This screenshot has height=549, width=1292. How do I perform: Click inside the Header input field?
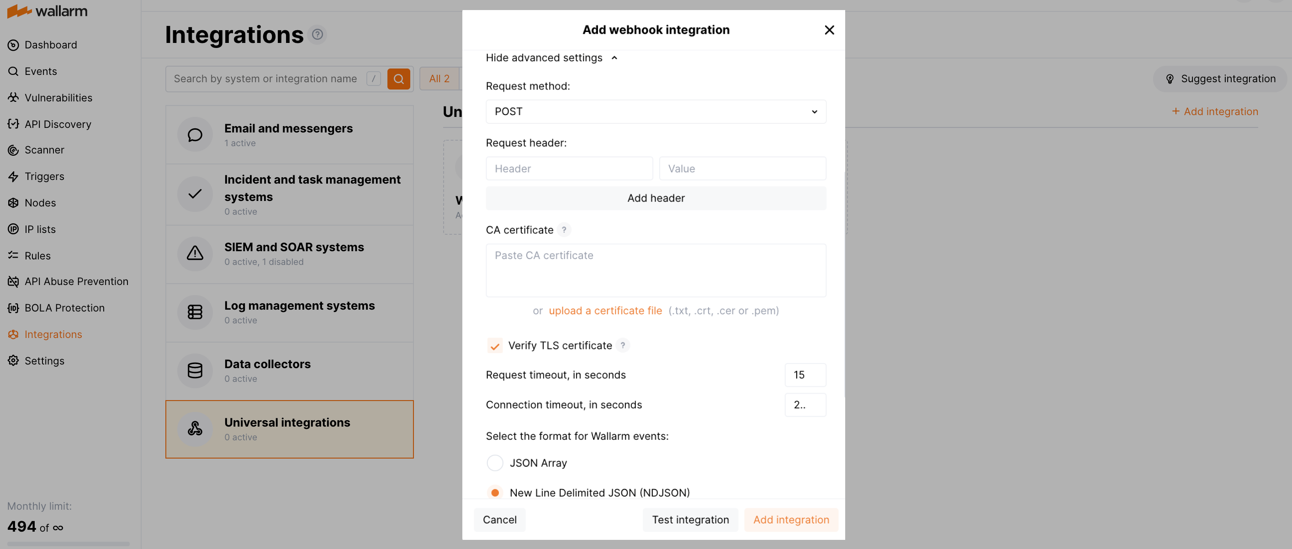point(569,169)
